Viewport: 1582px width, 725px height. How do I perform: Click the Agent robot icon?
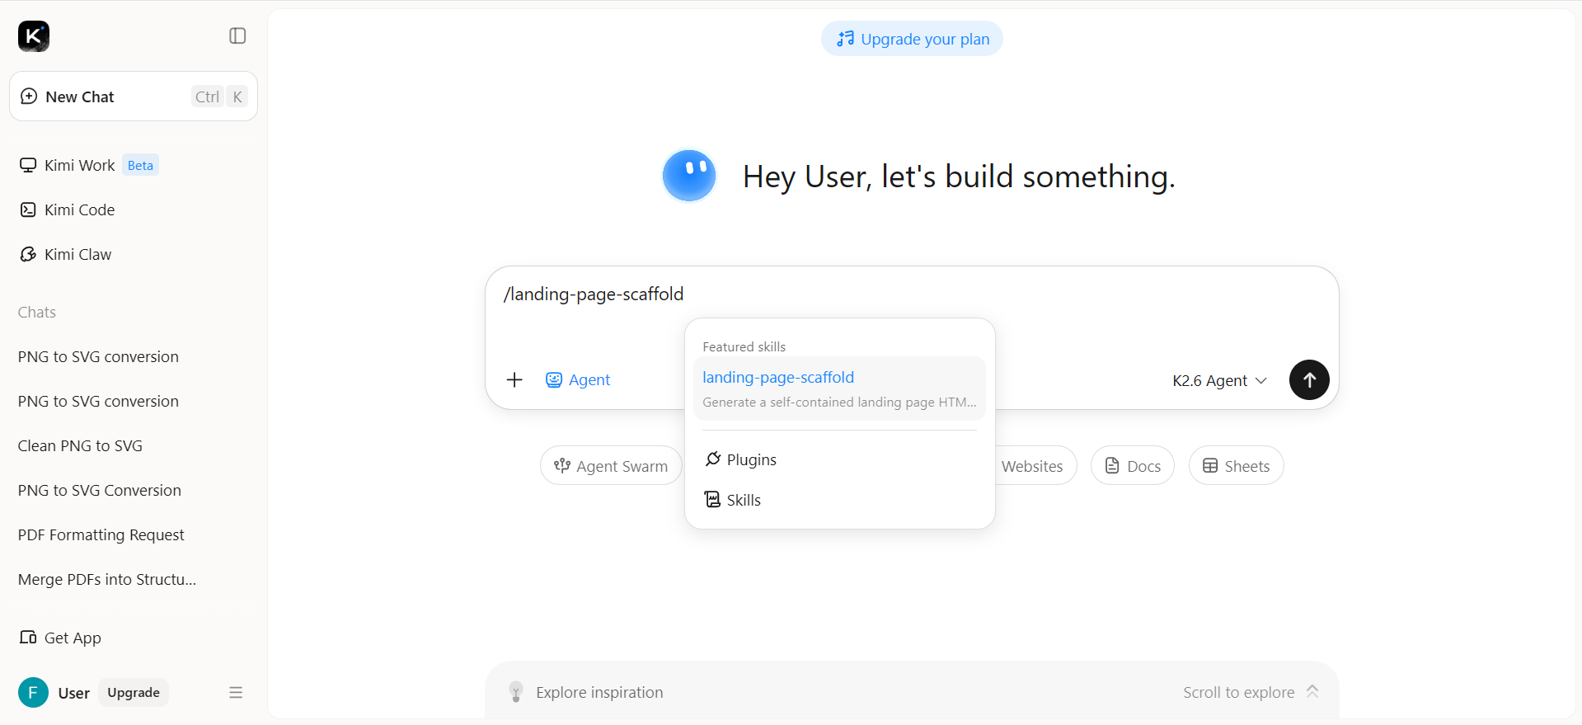tap(554, 379)
